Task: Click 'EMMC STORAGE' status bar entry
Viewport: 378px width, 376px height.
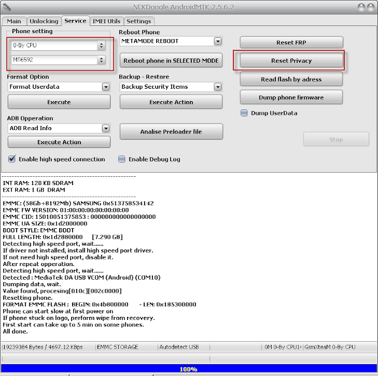Action: tap(118, 347)
